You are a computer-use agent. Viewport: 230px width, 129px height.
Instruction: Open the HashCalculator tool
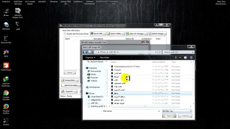point(71,85)
